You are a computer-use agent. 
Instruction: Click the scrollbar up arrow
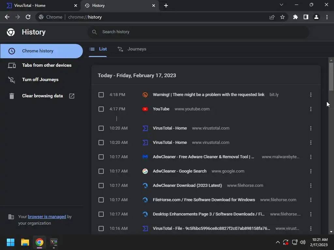(331, 60)
